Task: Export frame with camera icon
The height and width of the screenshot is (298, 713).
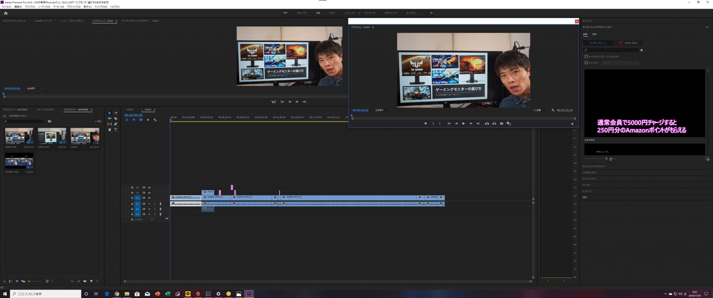Action: click(501, 123)
